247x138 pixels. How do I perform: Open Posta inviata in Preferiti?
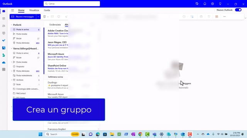tap(25, 34)
